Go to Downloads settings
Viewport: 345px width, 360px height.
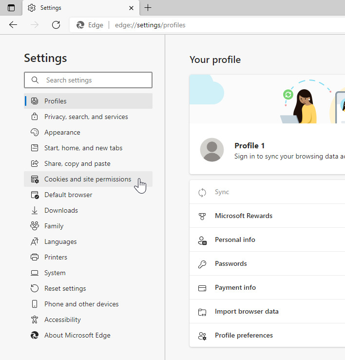point(88,210)
